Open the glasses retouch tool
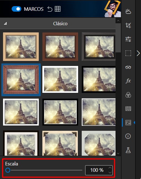The width and height of the screenshot is (141, 179). [x=128, y=67]
